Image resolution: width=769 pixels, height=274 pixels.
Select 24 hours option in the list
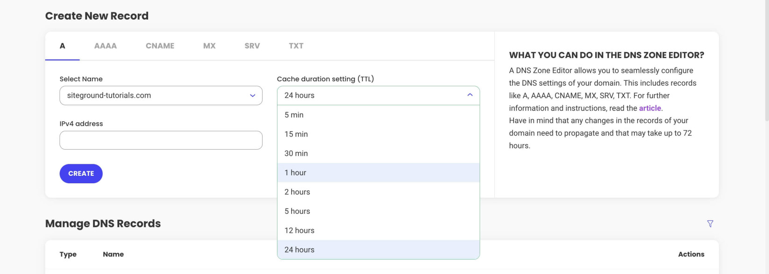(x=378, y=250)
